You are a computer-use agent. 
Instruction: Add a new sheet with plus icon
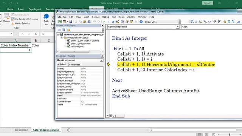[x=69, y=130]
